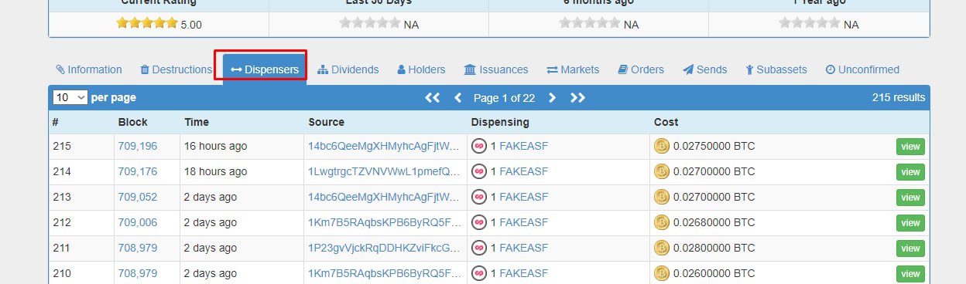
Task: Click Bitcoin coin icon beside 0.02800000 BTC
Action: pyautogui.click(x=662, y=248)
